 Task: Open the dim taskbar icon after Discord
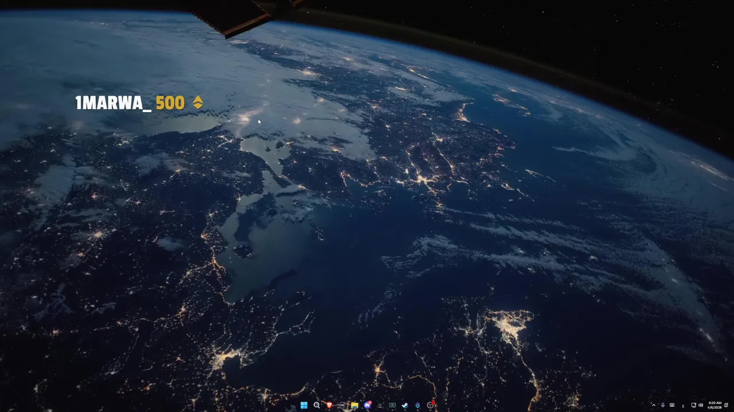click(x=380, y=405)
